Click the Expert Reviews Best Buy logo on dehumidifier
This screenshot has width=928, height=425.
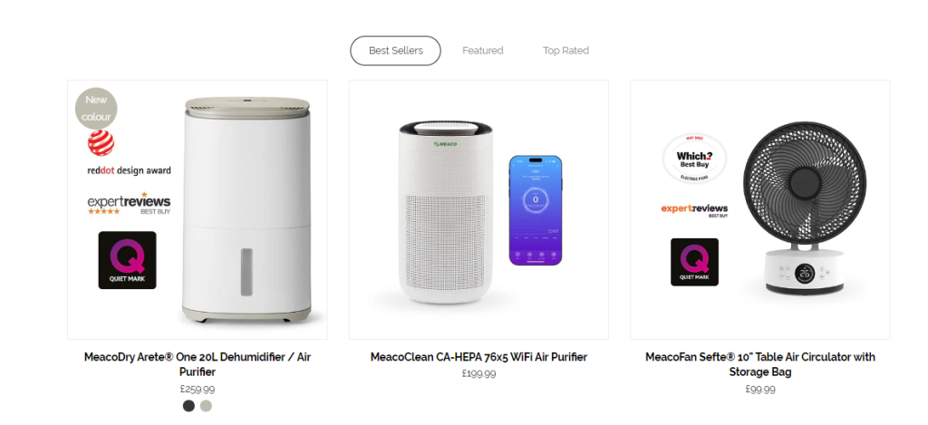pyautogui.click(x=129, y=204)
